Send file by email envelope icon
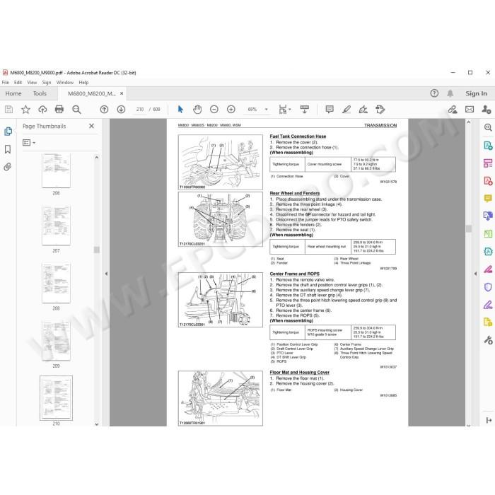The height and width of the screenshot is (495, 495). (x=470, y=110)
